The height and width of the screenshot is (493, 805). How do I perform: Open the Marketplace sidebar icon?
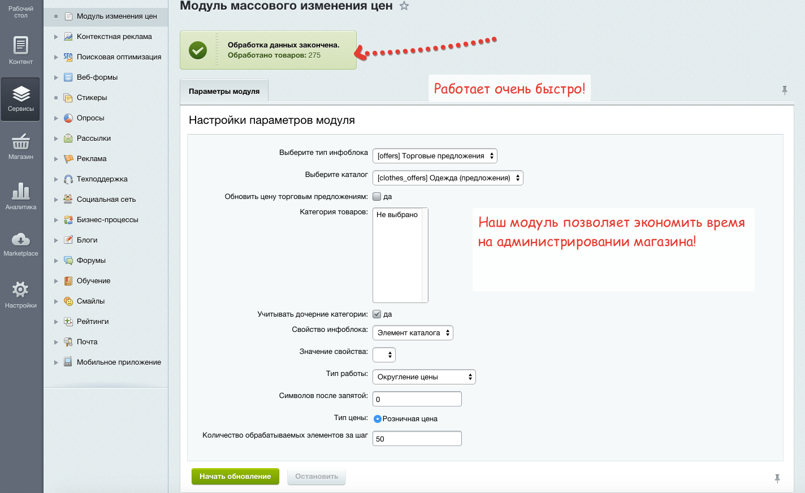(20, 243)
